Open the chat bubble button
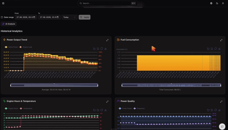 pyautogui.click(x=222, y=126)
